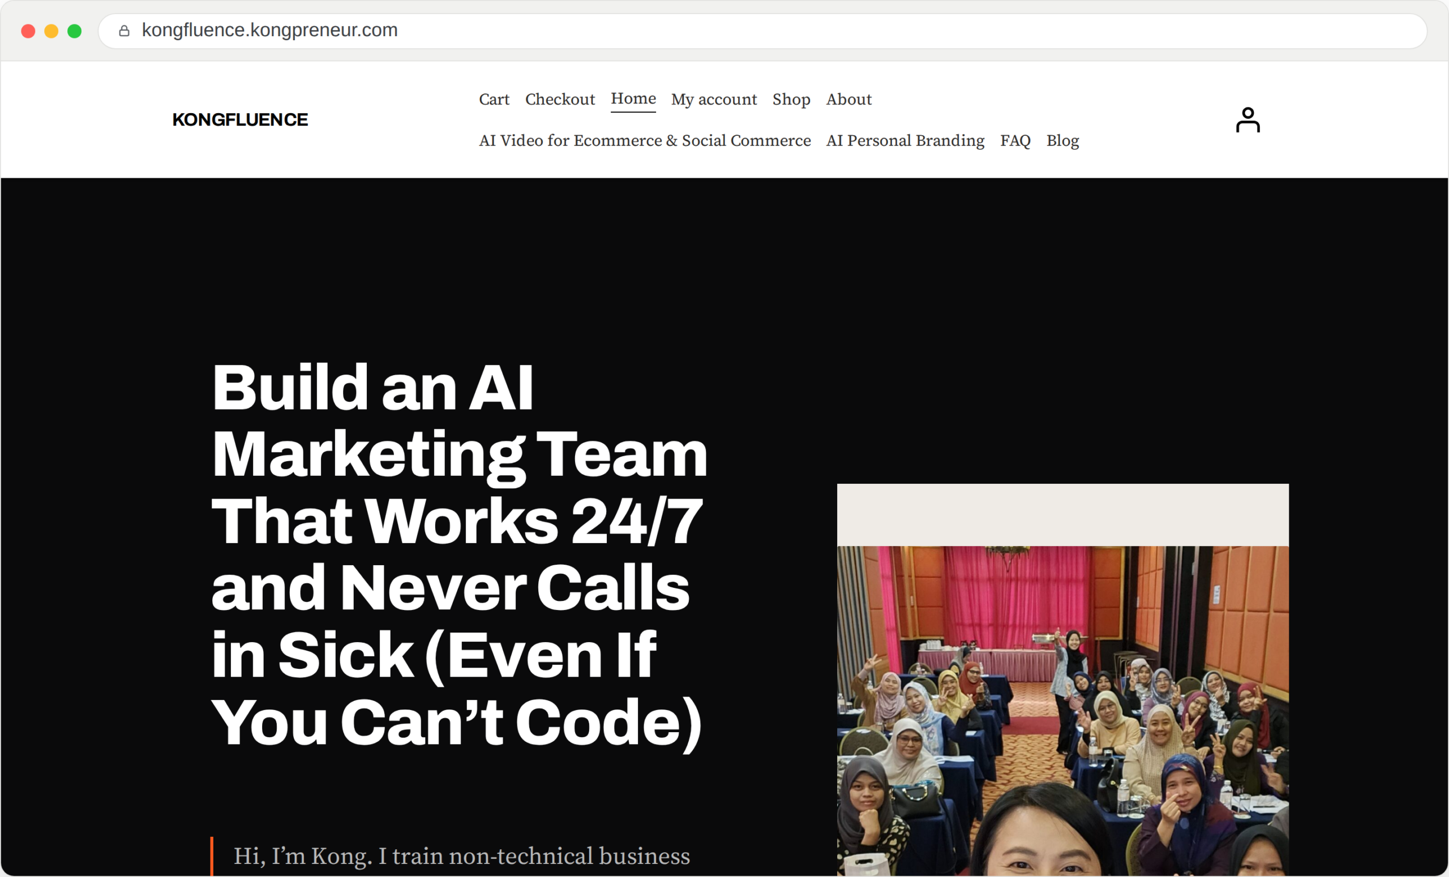Open the About page
Viewport: 1449px width, 877px height.
(x=848, y=100)
